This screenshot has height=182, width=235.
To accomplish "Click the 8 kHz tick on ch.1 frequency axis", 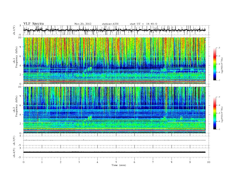I will click(x=20, y=47).
